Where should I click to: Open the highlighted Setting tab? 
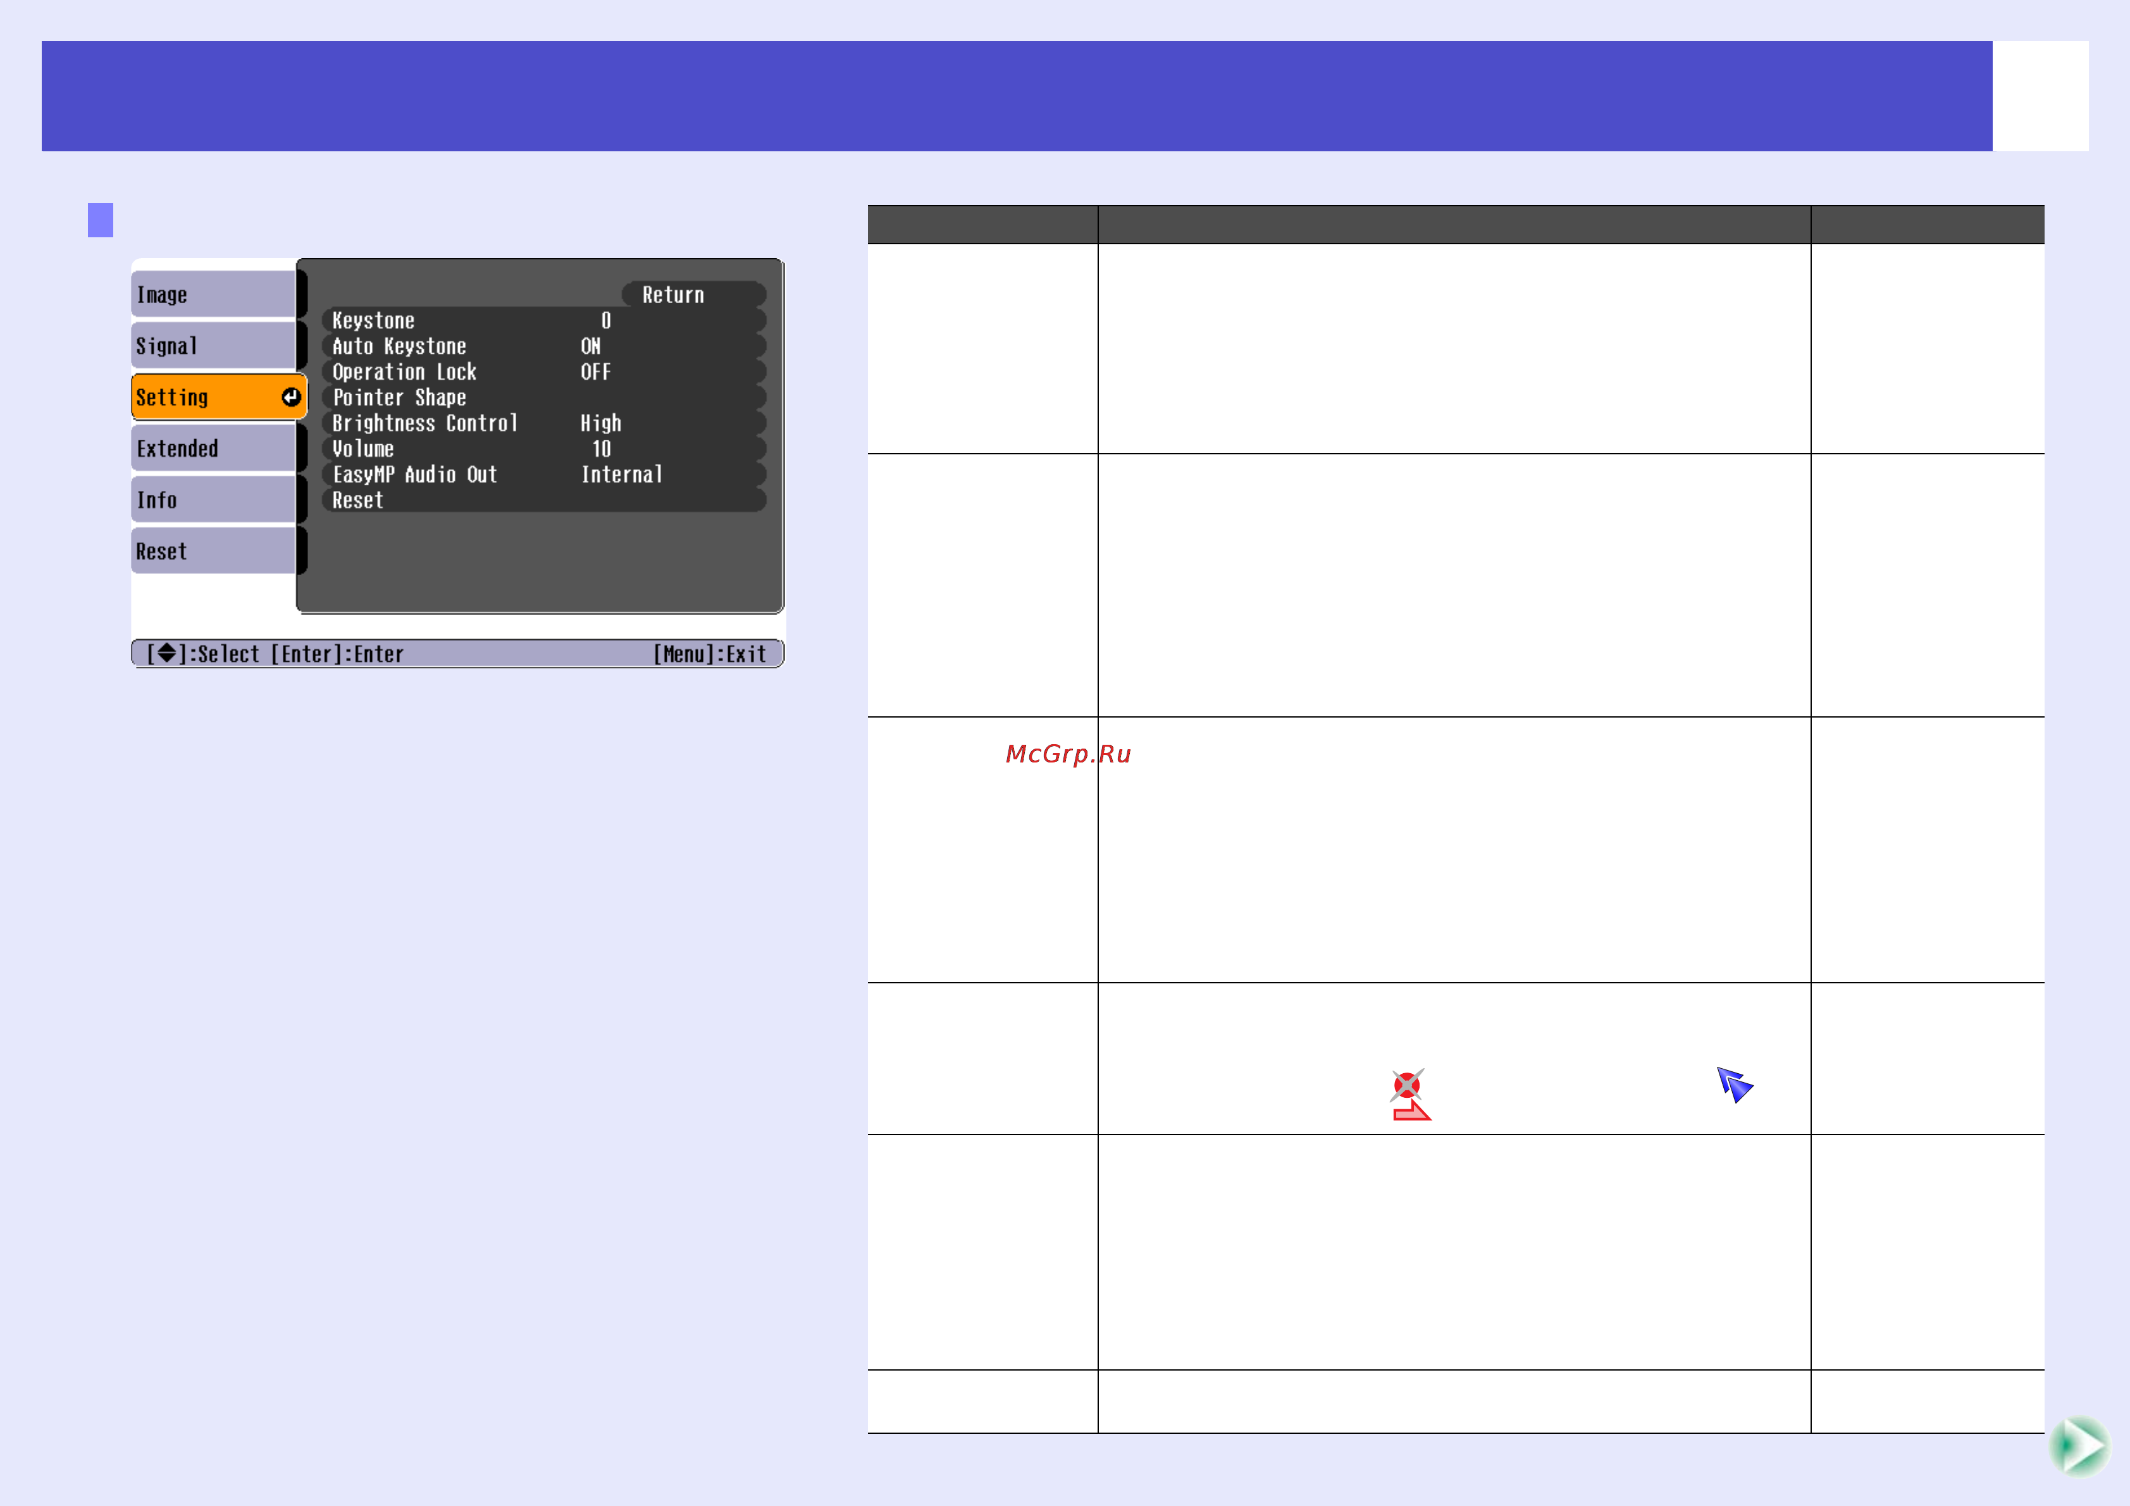pos(219,397)
